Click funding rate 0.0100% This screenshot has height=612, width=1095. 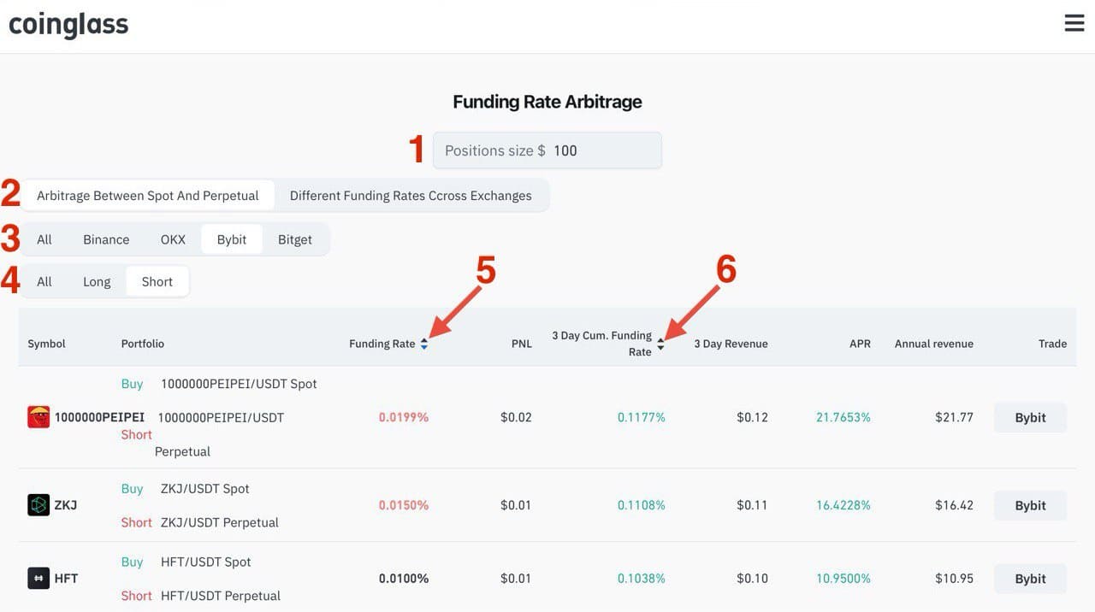click(x=404, y=579)
